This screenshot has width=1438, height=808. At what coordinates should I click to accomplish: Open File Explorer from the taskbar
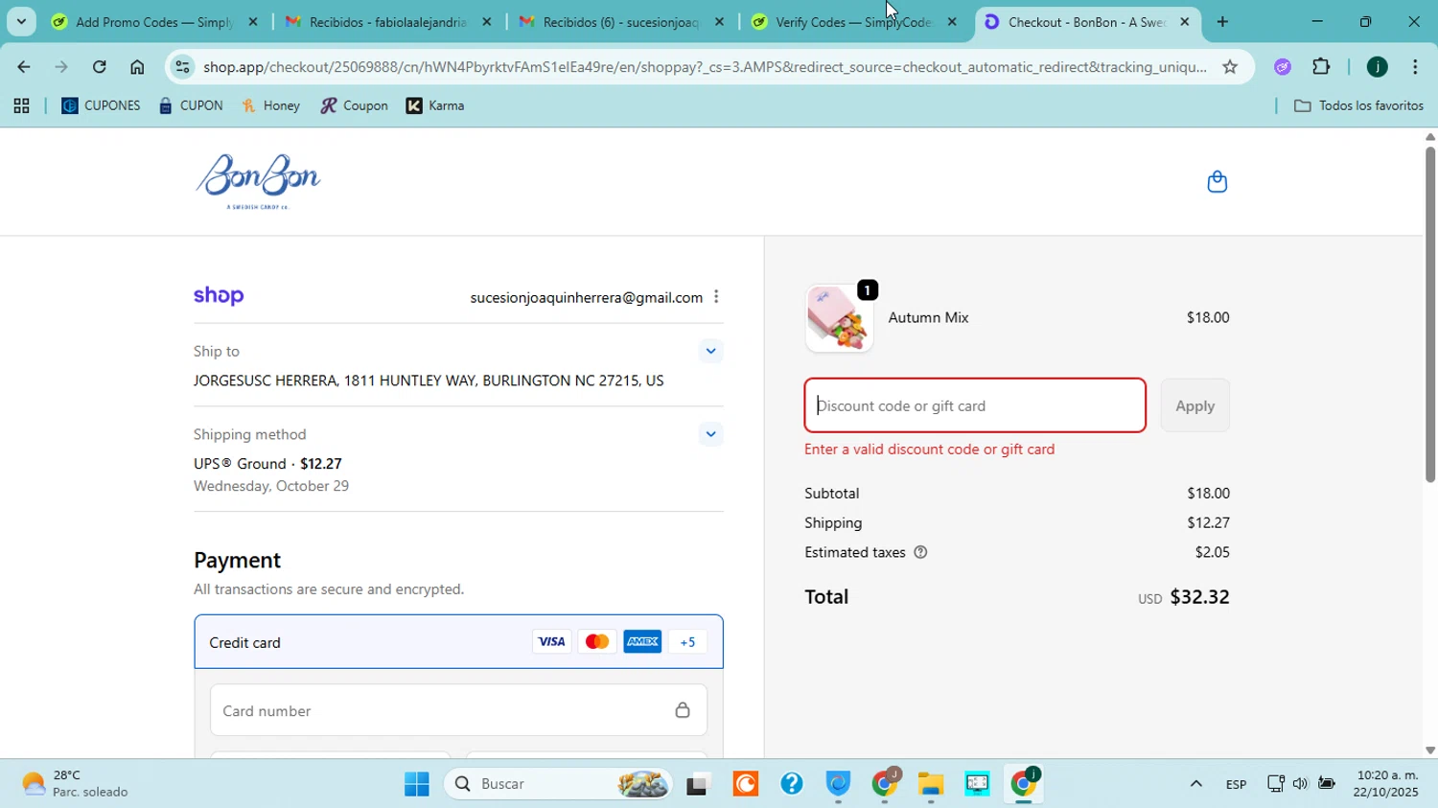(930, 784)
